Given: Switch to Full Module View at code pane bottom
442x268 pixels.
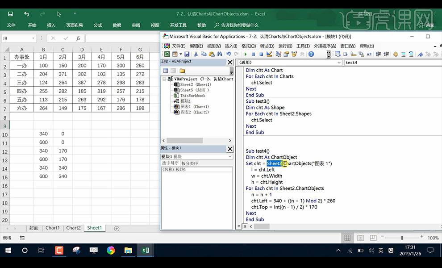Looking at the screenshot, I should pos(245,226).
